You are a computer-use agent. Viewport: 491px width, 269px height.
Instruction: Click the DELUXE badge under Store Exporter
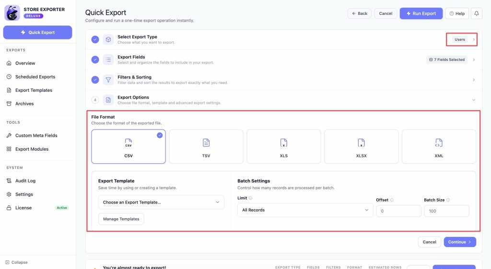(33, 16)
